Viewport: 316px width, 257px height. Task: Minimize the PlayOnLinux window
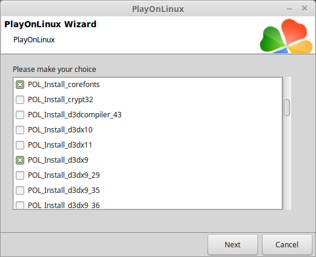click(289, 9)
